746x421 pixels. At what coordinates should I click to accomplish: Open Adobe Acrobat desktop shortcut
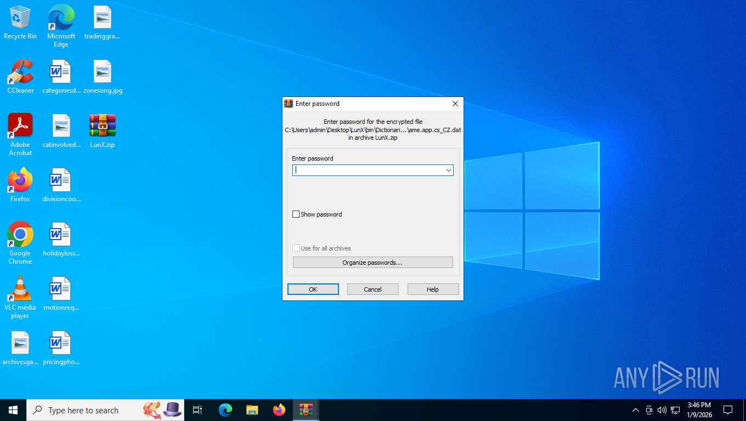click(x=20, y=135)
